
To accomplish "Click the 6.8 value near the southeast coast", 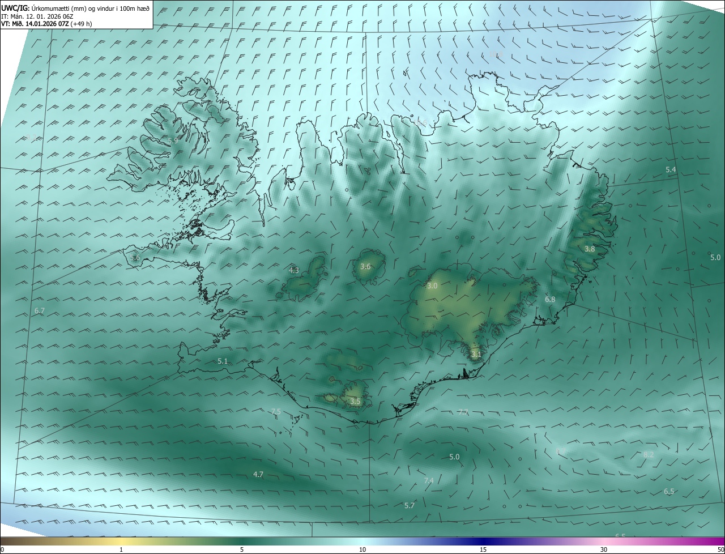I will tap(550, 299).
